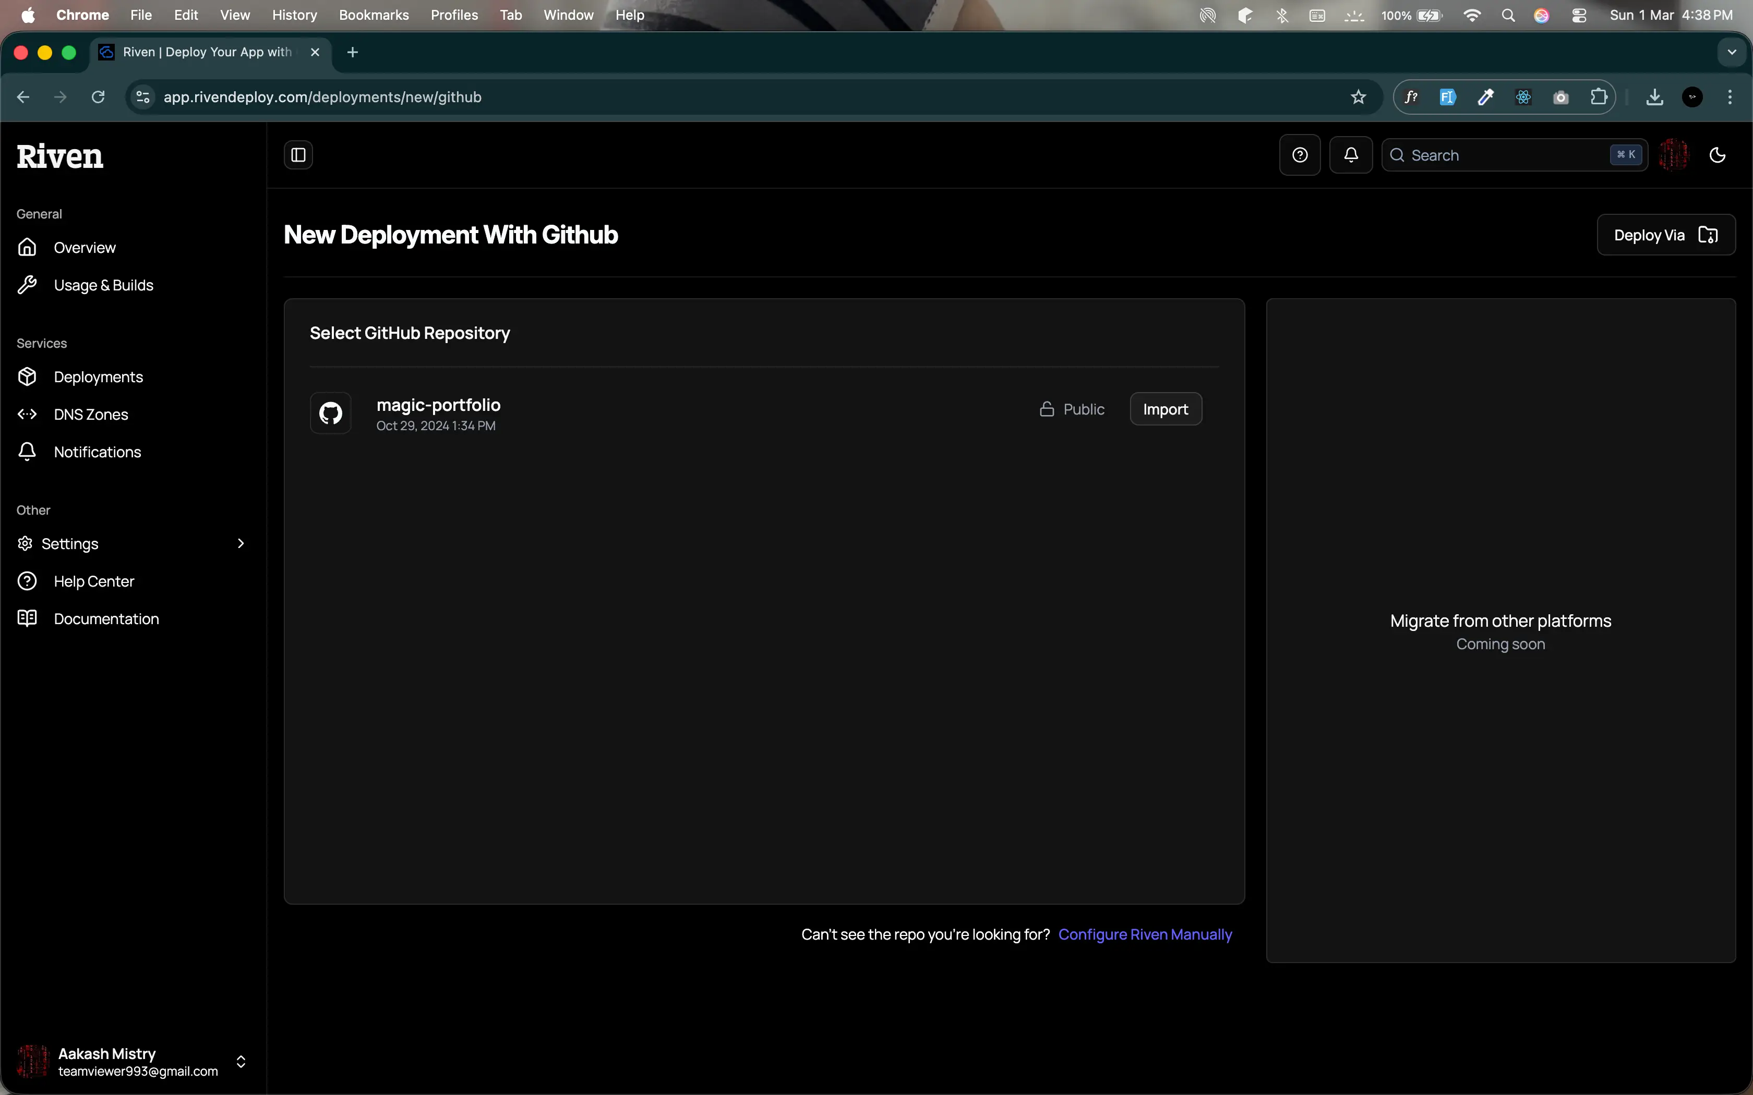Open the Deployments section
Image resolution: width=1753 pixels, height=1095 pixels.
click(x=99, y=376)
